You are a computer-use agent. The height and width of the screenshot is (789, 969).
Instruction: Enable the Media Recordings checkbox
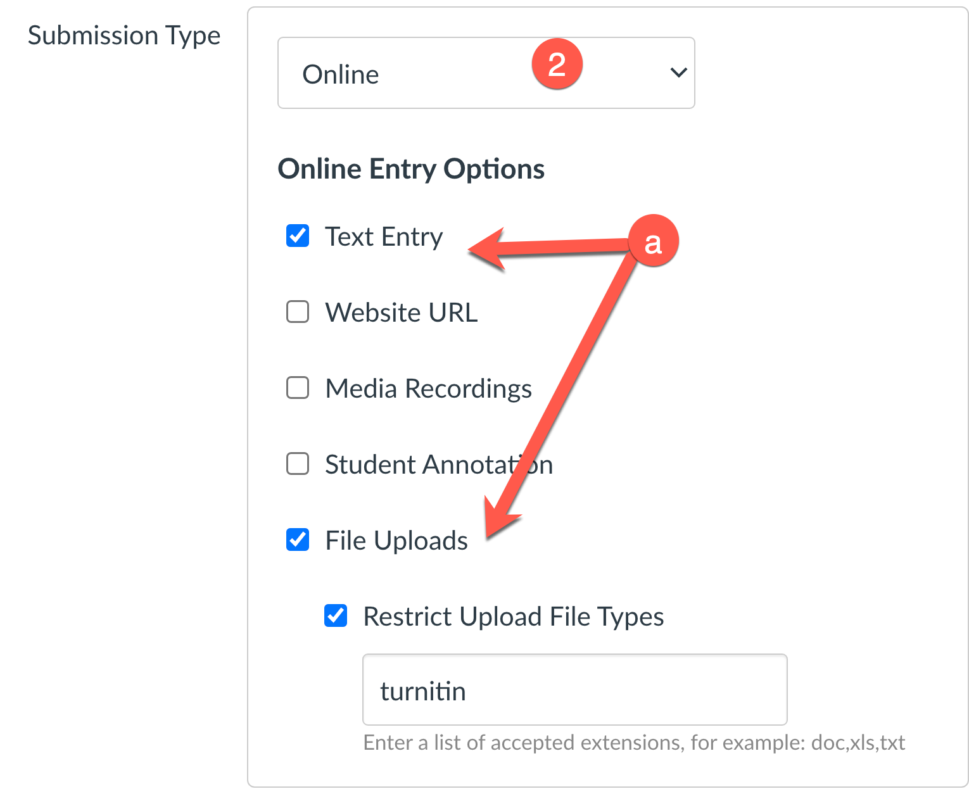(x=298, y=388)
